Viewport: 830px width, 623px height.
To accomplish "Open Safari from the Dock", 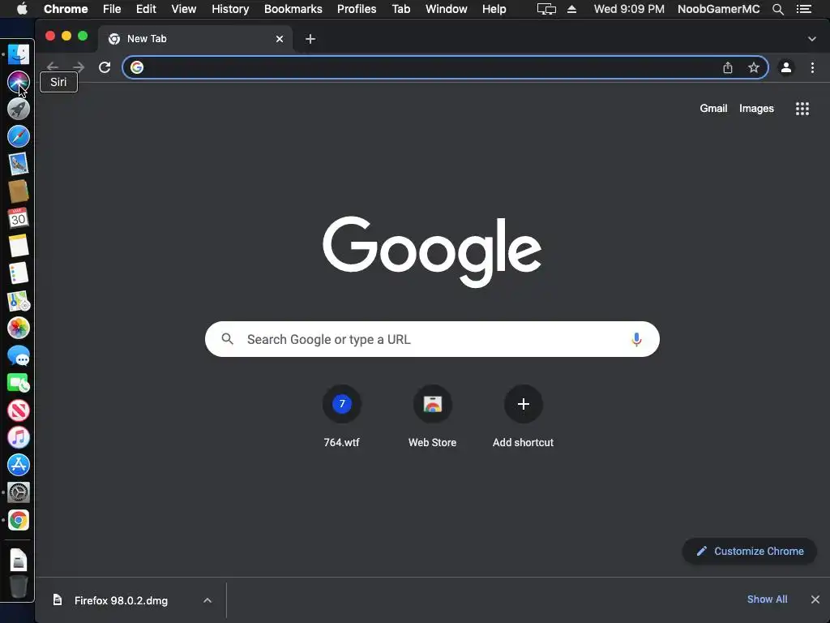I will (19, 136).
